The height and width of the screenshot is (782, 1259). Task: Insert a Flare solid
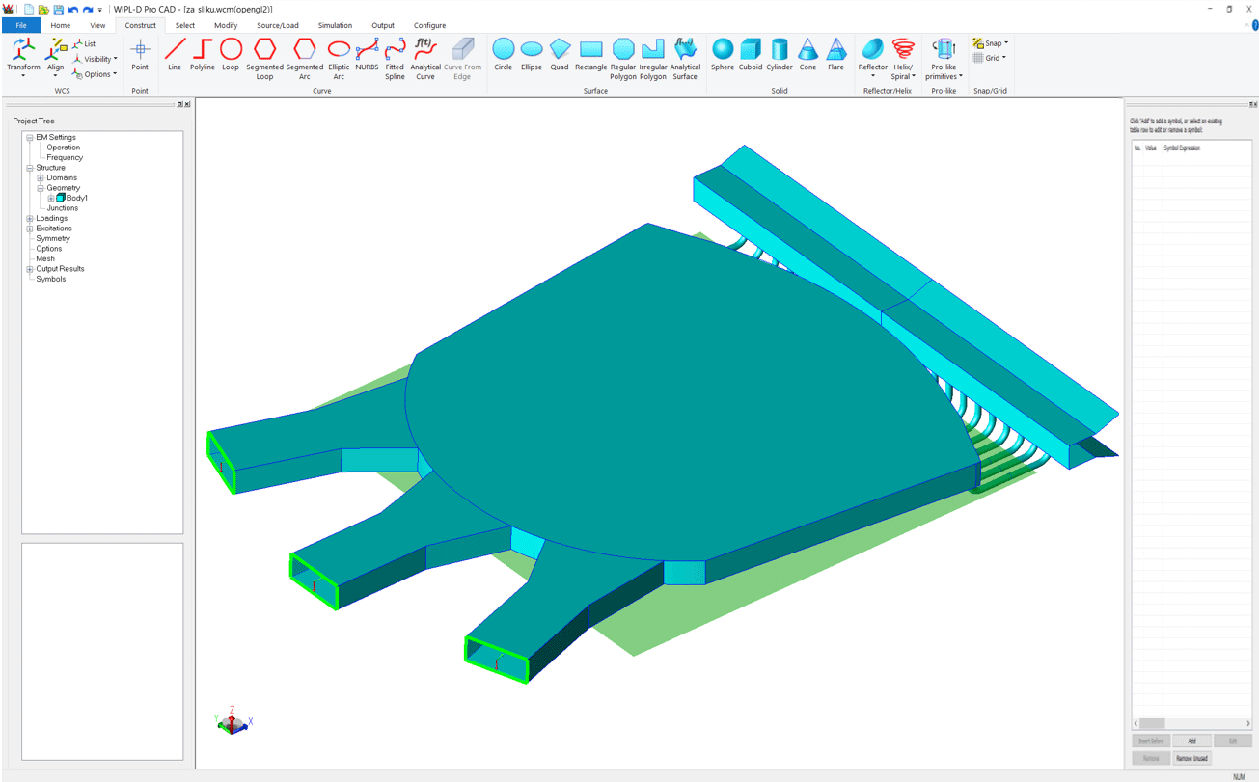[x=835, y=55]
